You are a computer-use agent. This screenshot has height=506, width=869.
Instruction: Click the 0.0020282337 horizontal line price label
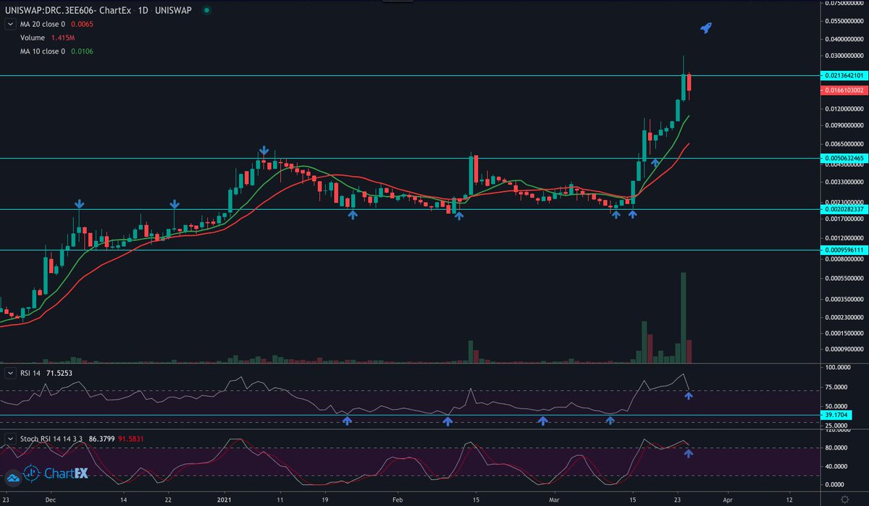[x=844, y=209]
